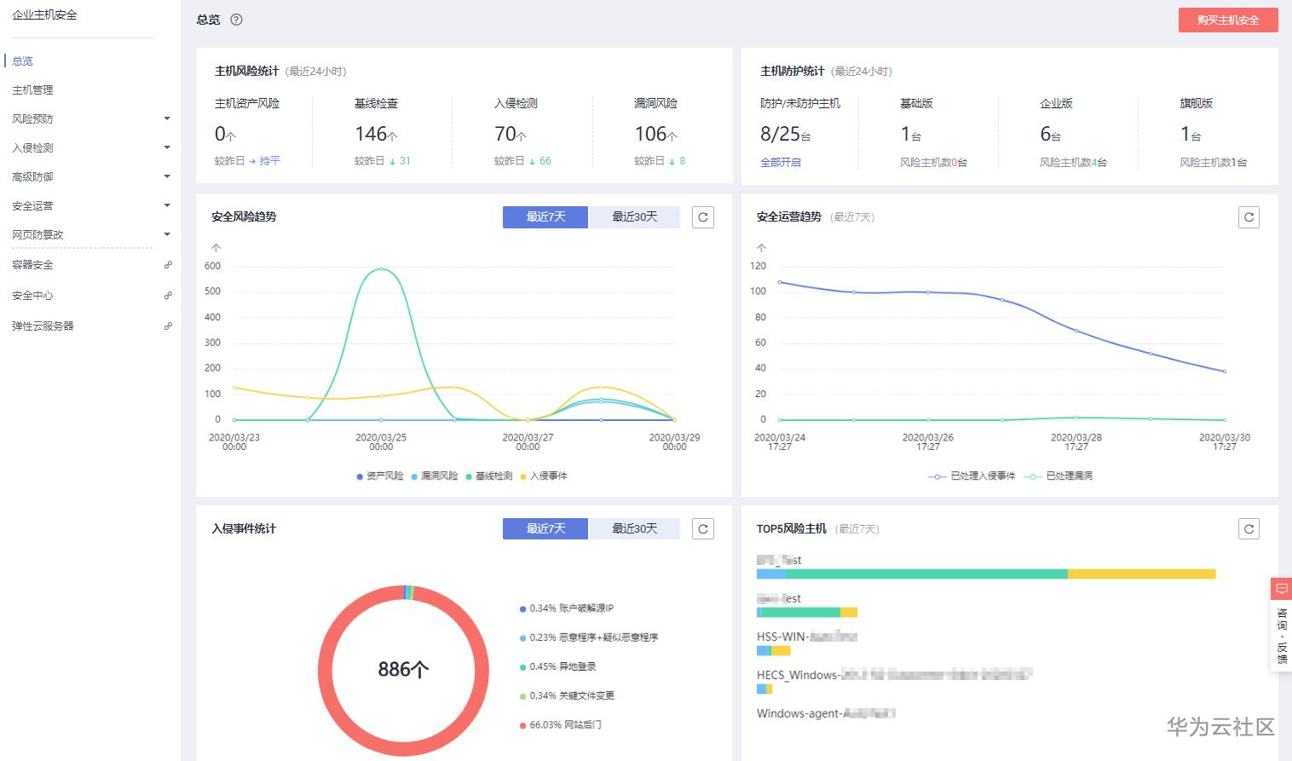
Task: Refresh the TOP5风险主机 panel
Action: (x=1249, y=529)
